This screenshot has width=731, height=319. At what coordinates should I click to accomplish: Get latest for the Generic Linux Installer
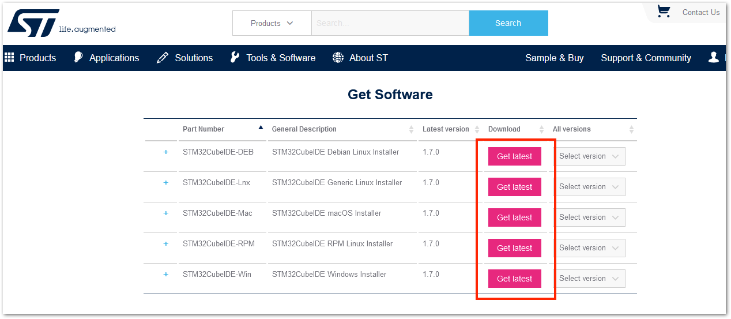pos(515,187)
